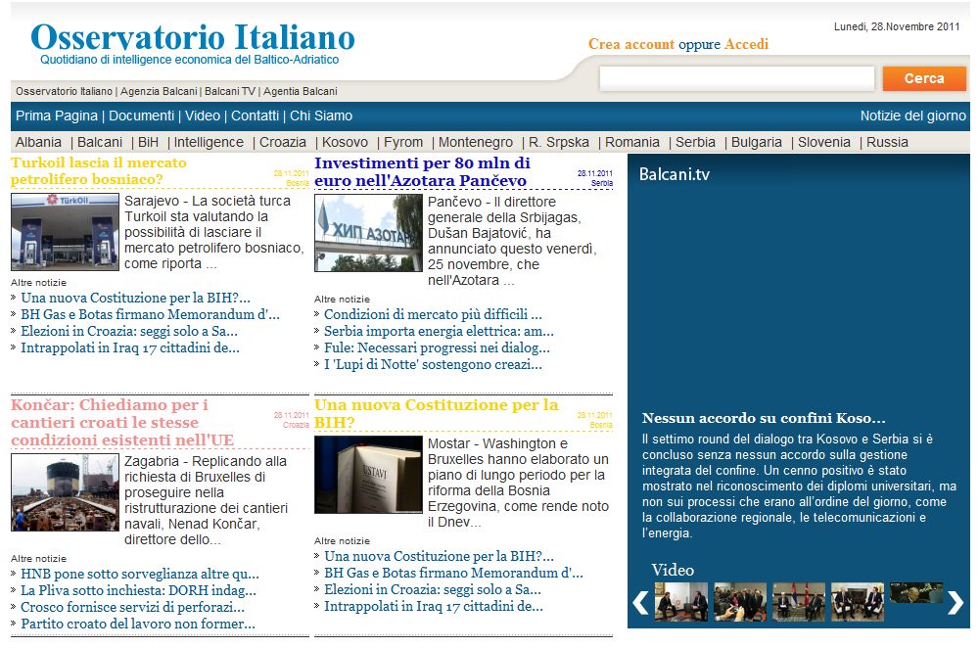Open Notizie del giorno link

912,116
